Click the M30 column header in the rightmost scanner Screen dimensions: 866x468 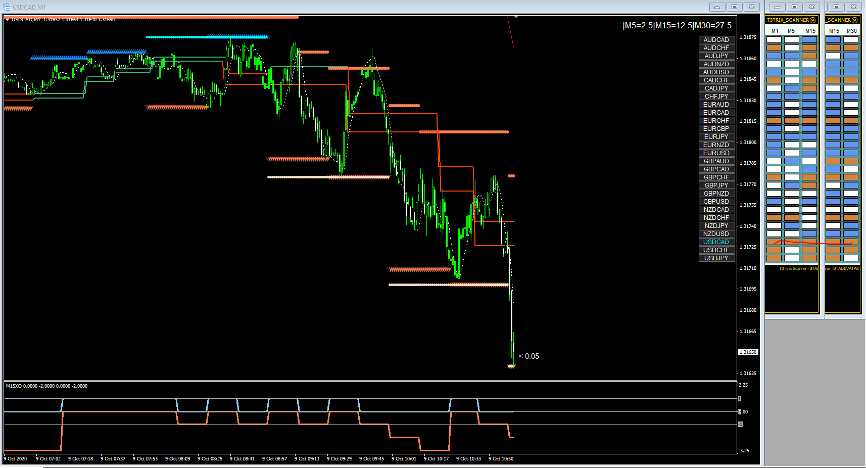tap(852, 31)
